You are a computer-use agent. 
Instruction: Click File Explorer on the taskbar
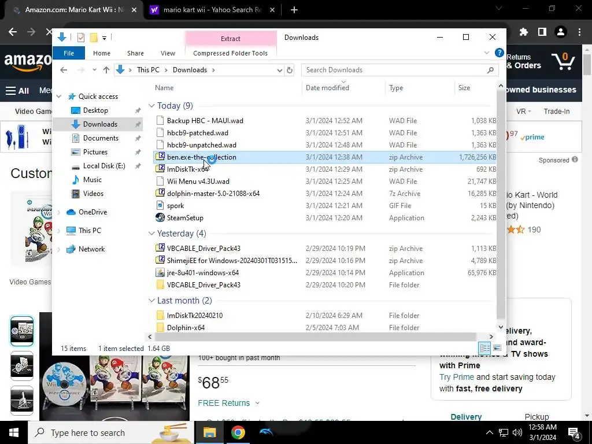[209, 432]
